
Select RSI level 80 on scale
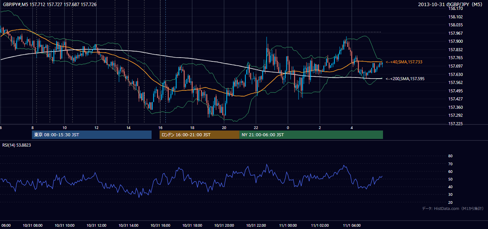450,156
